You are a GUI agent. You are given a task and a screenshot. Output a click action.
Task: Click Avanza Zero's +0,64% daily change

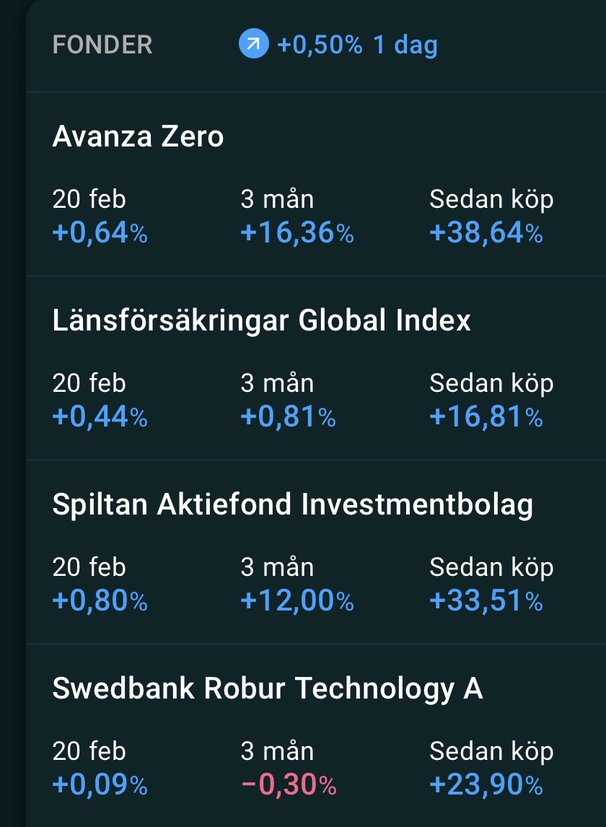click(100, 233)
